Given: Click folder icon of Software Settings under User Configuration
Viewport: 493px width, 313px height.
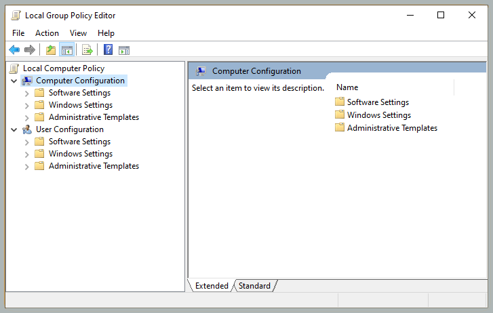Looking at the screenshot, I should [x=39, y=142].
